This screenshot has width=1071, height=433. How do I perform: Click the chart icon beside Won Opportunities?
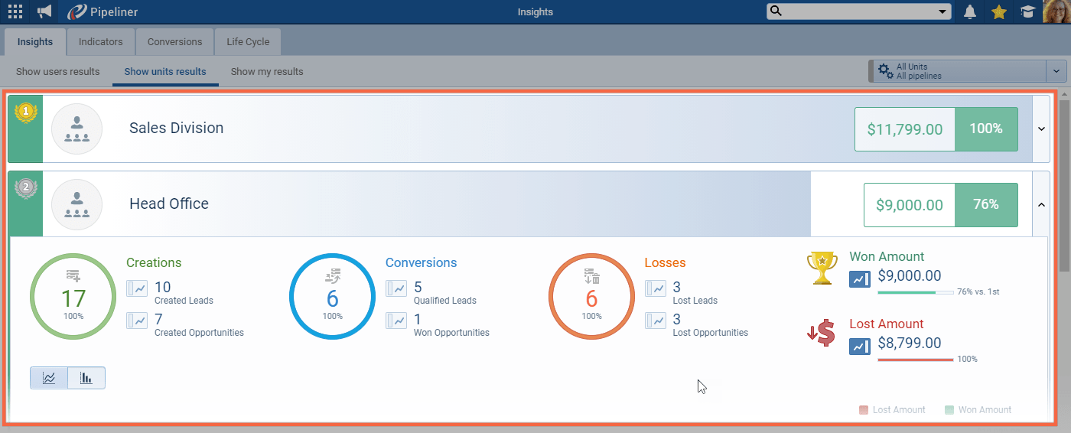click(396, 321)
